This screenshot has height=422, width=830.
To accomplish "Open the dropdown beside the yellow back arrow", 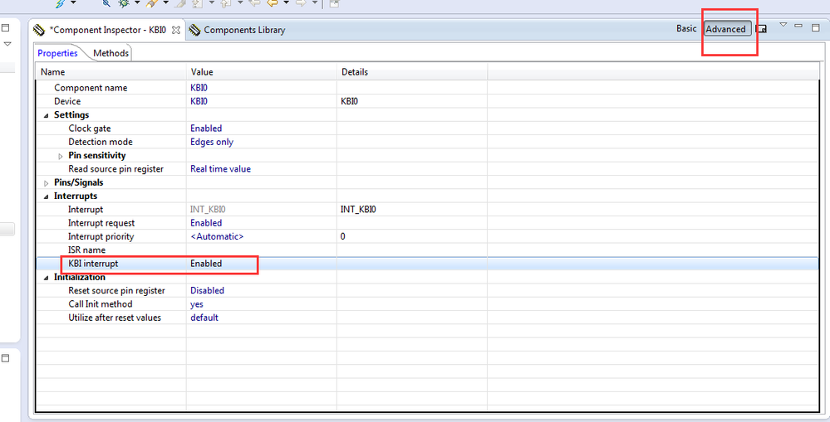I will point(286,2).
